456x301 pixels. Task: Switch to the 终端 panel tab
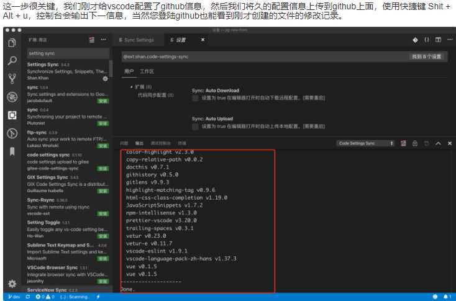coord(182,143)
